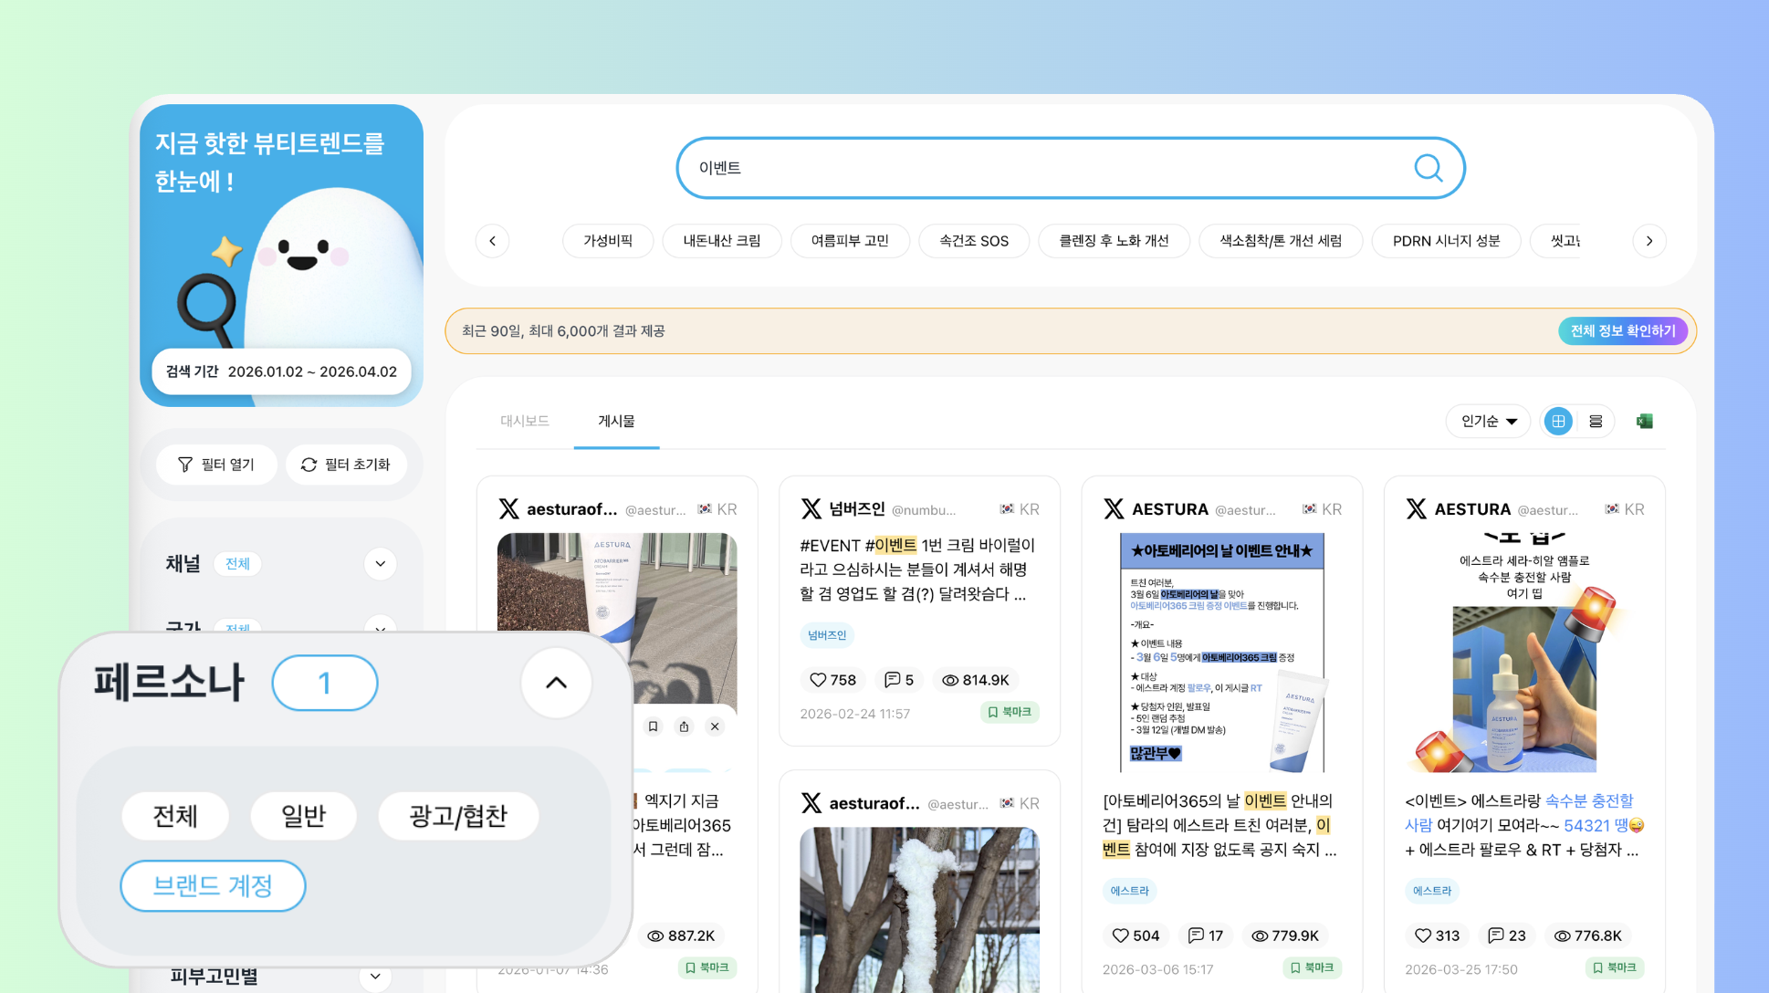Screen dimensions: 1769x993
Task: Open the 인기순 sort dropdown
Action: pyautogui.click(x=1488, y=421)
